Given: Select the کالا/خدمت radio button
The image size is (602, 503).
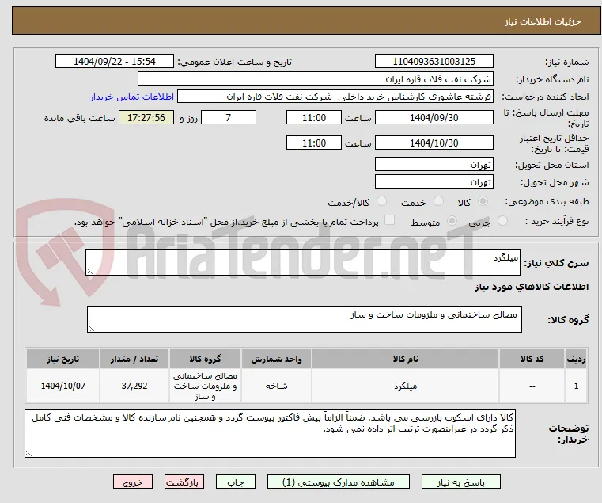Looking at the screenshot, I should (x=381, y=201).
